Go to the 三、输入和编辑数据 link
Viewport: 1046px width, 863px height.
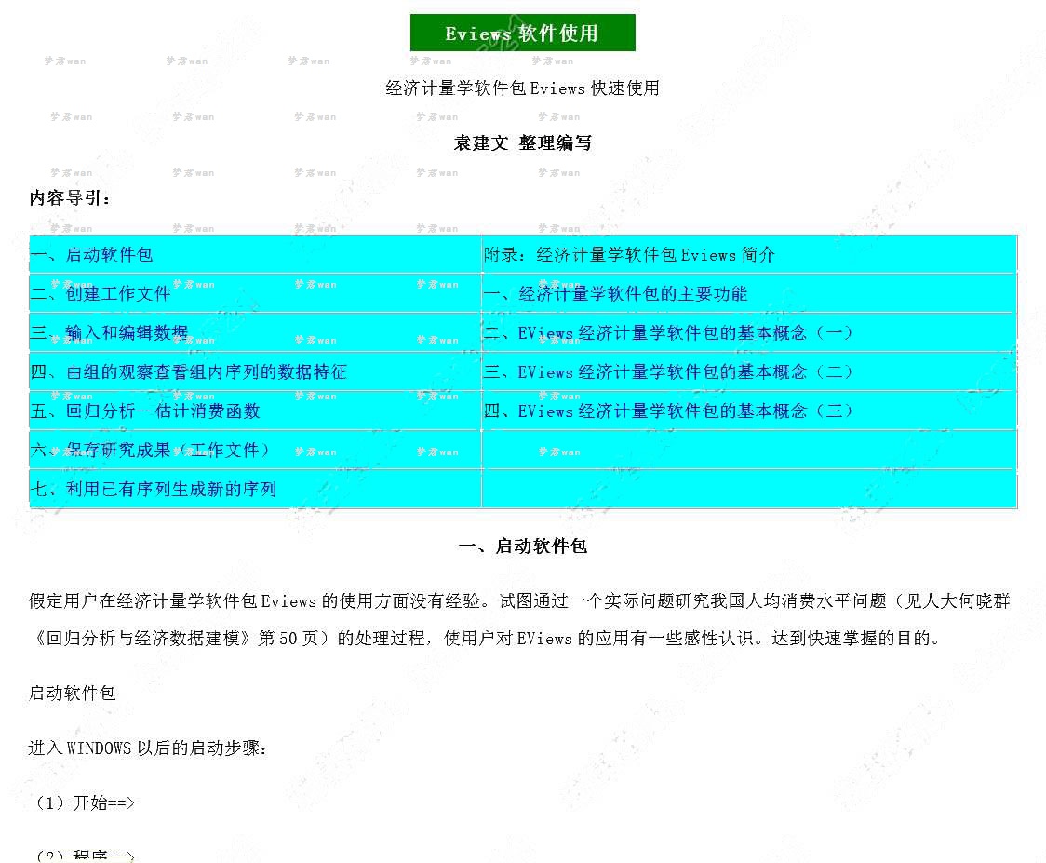coord(110,332)
